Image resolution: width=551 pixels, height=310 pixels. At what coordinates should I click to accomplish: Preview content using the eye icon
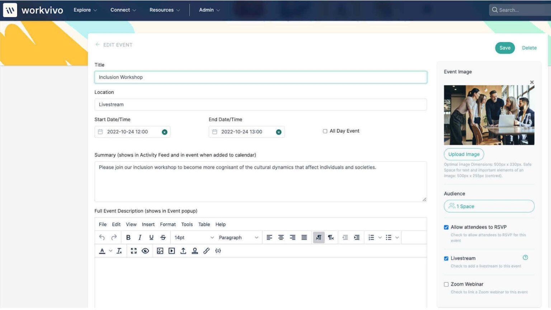point(145,251)
